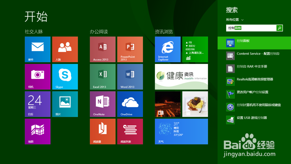The width and height of the screenshot is (291, 164).
Task: Select the 控制面板 search result
Action: coord(254,43)
